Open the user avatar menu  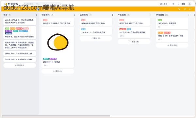[x=189, y=4]
